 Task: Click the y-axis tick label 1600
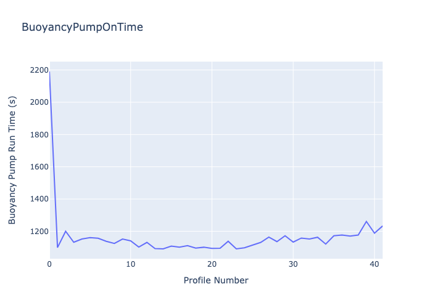click(x=39, y=167)
